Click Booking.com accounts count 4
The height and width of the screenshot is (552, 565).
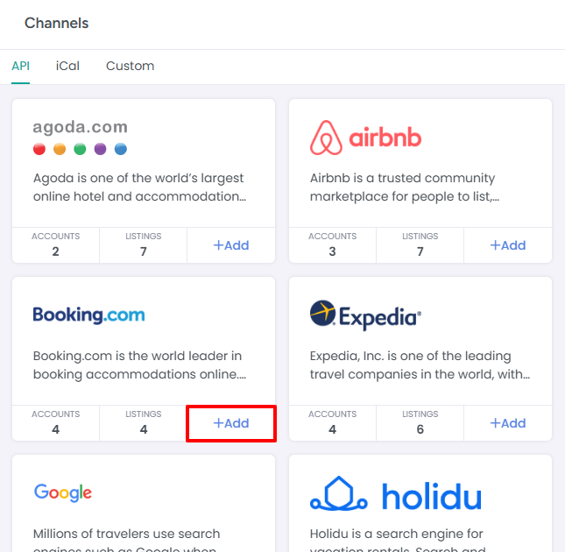55,423
